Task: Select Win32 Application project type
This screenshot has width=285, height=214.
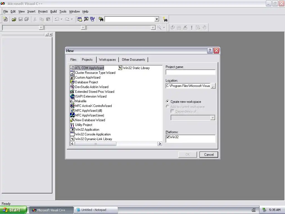Action: coord(85,130)
